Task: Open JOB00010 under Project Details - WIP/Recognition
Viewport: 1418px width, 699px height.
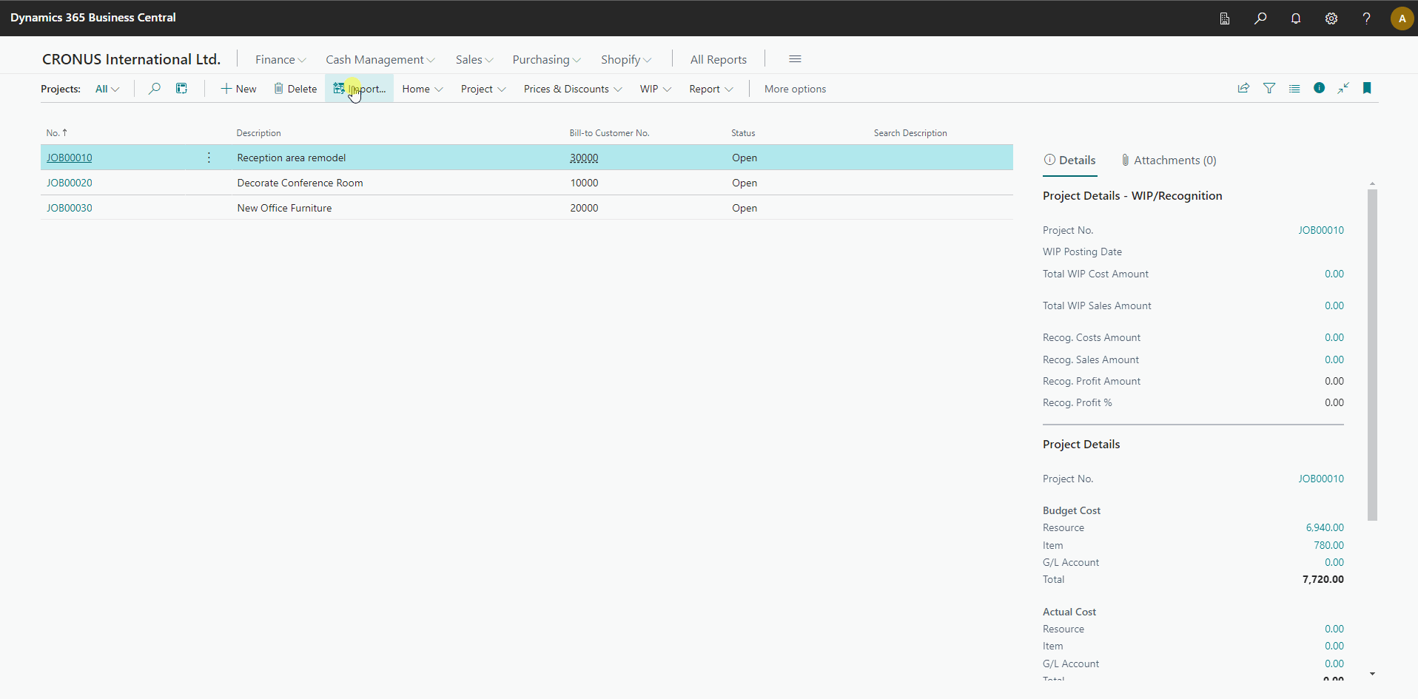Action: click(x=1320, y=230)
